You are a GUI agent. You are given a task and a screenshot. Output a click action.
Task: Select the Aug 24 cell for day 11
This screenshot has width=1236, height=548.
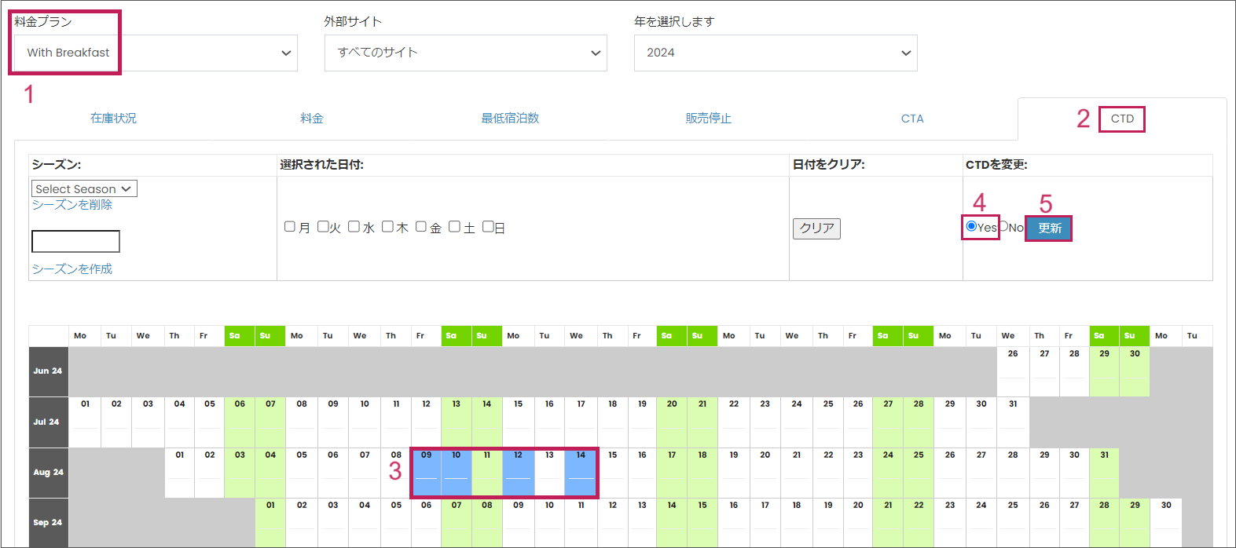click(487, 473)
